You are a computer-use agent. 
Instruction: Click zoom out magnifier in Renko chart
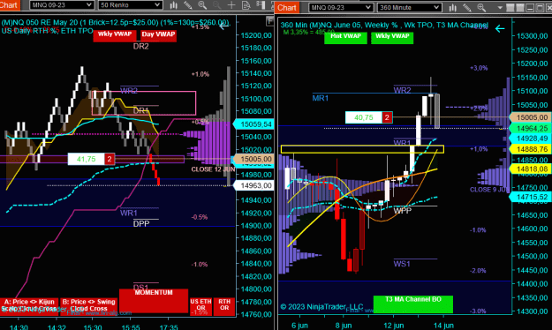(x=217, y=5)
